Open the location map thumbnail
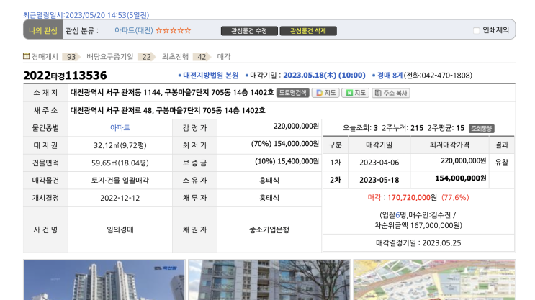Screen dimensions: 535x300 [434, 281]
